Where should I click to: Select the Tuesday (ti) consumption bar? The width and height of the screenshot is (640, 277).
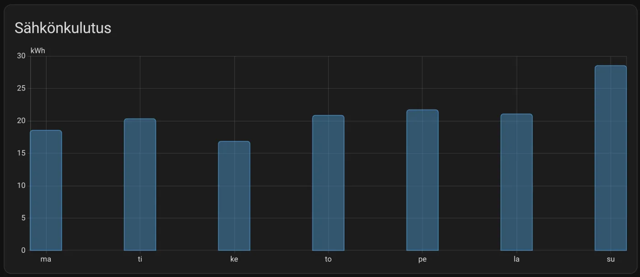pos(140,185)
